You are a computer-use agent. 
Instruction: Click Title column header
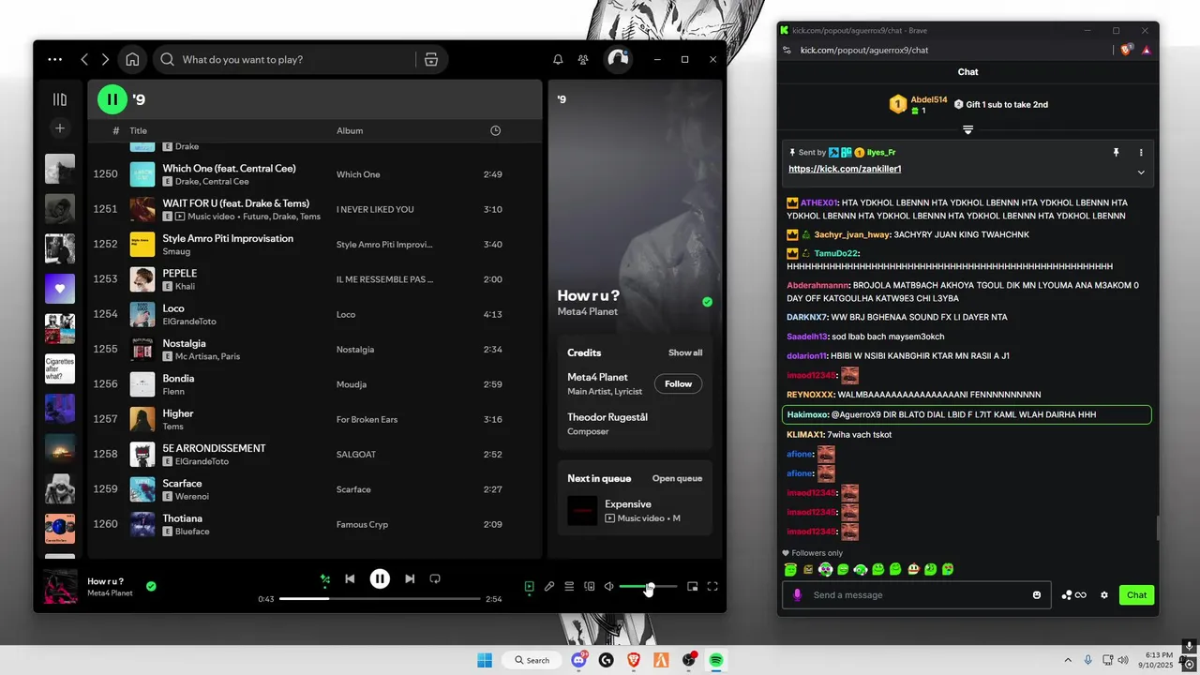pos(138,130)
